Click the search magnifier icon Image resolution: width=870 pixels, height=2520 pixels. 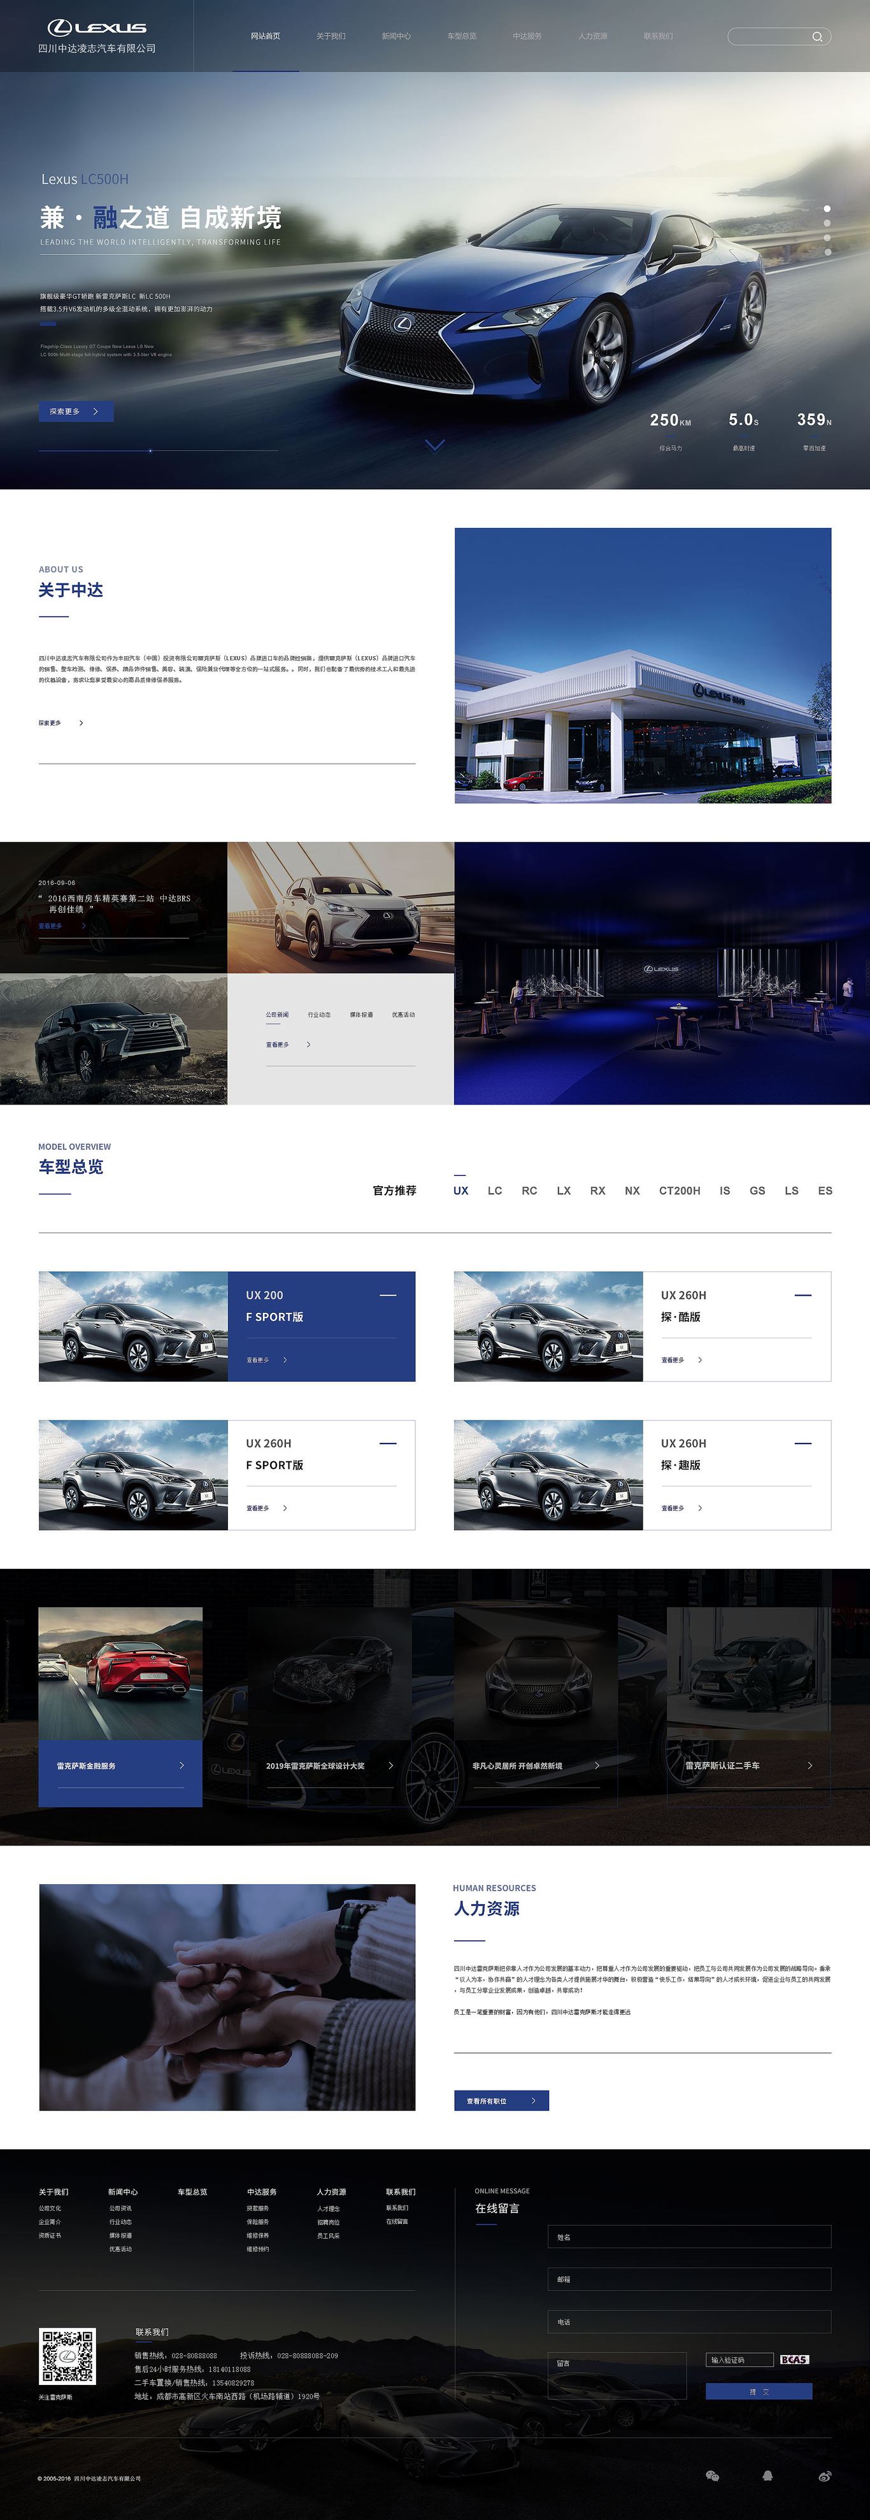[817, 36]
